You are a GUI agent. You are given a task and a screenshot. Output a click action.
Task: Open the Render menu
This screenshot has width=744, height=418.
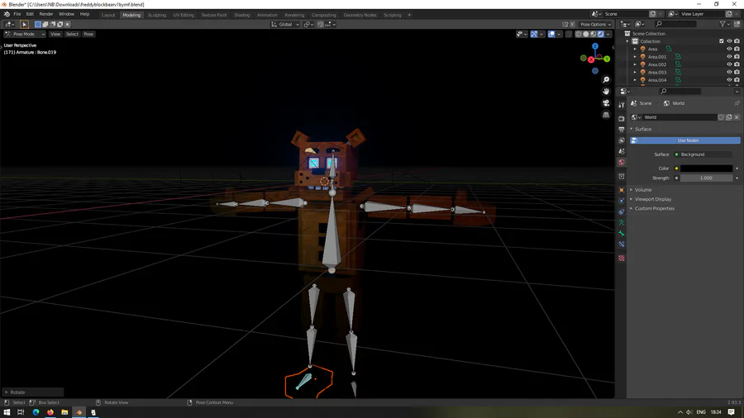(46, 14)
